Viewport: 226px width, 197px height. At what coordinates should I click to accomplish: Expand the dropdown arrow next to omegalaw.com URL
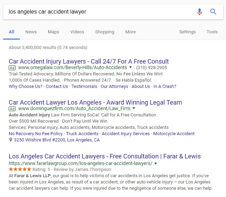tap(131, 67)
